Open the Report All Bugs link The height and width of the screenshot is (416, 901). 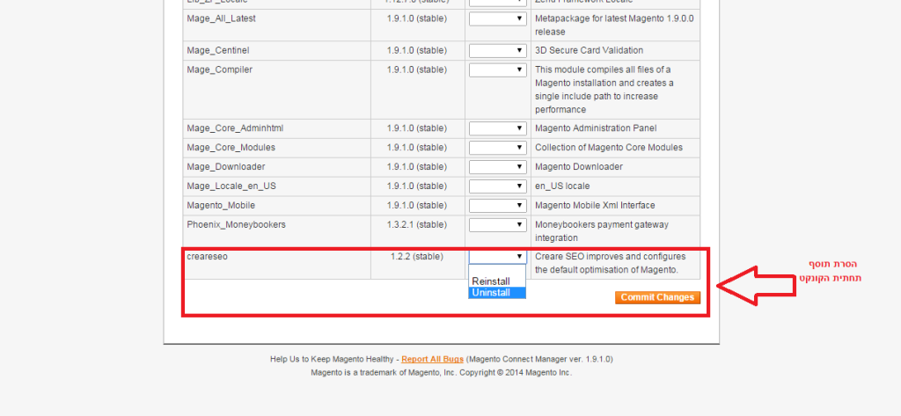(432, 359)
